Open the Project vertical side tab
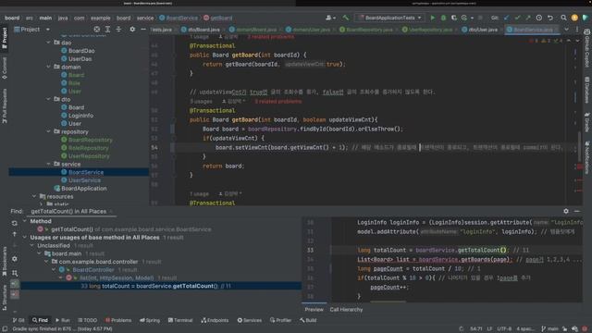The width and height of the screenshot is (592, 333). (5, 38)
